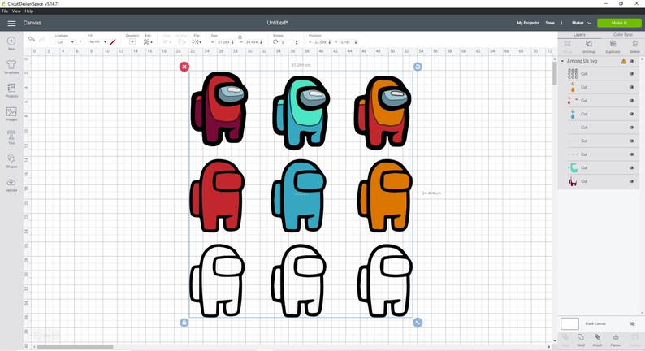The height and width of the screenshot is (351, 645).
Task: Open the Fill dropdown
Action: click(x=97, y=42)
